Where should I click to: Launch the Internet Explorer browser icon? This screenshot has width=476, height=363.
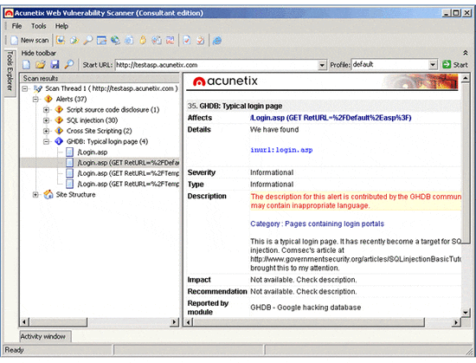pyautogui.click(x=217, y=40)
